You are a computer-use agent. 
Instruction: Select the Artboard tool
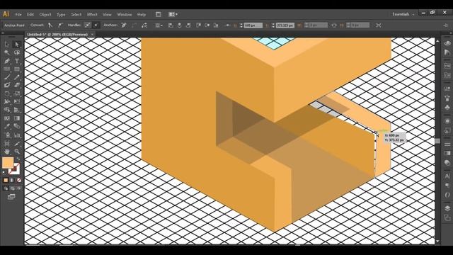coord(7,143)
